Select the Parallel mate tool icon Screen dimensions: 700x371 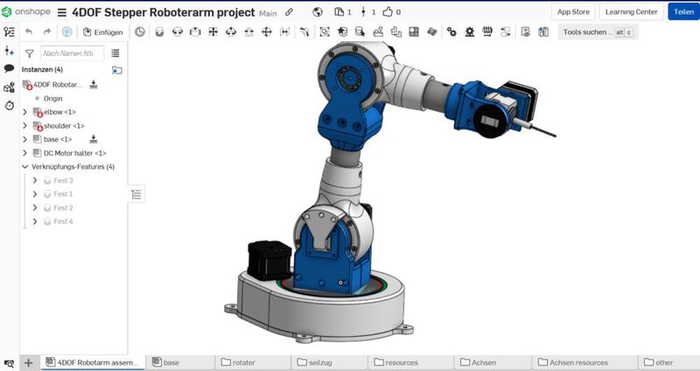(284, 31)
